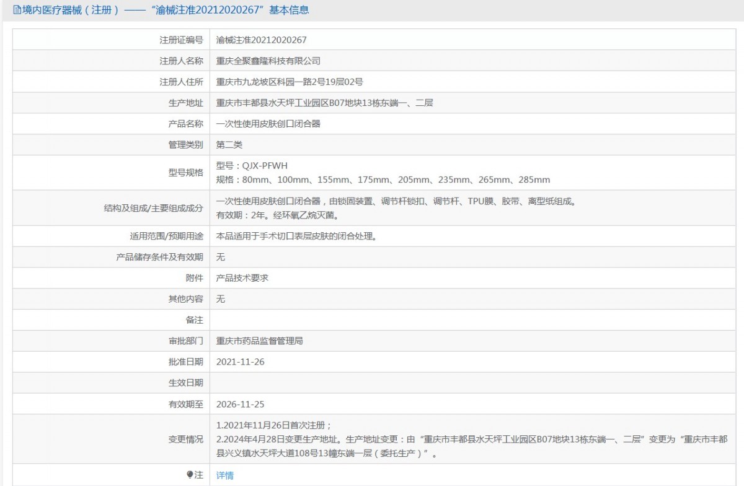This screenshot has width=744, height=486.
Task: Click the 注册人名称 label
Action: 181,61
